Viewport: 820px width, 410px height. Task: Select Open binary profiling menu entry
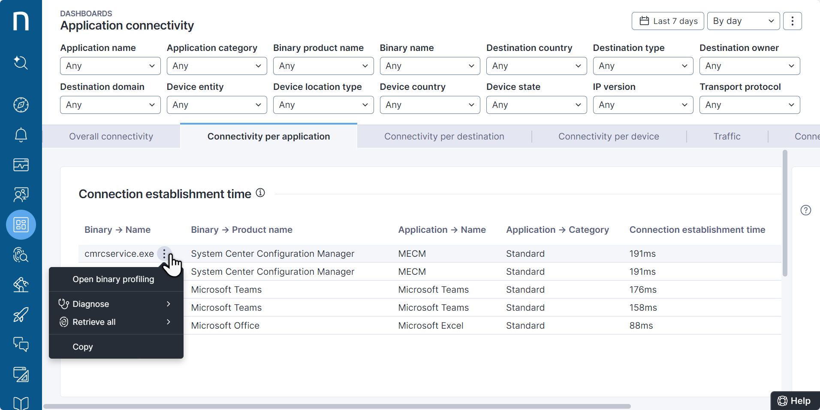(116, 279)
